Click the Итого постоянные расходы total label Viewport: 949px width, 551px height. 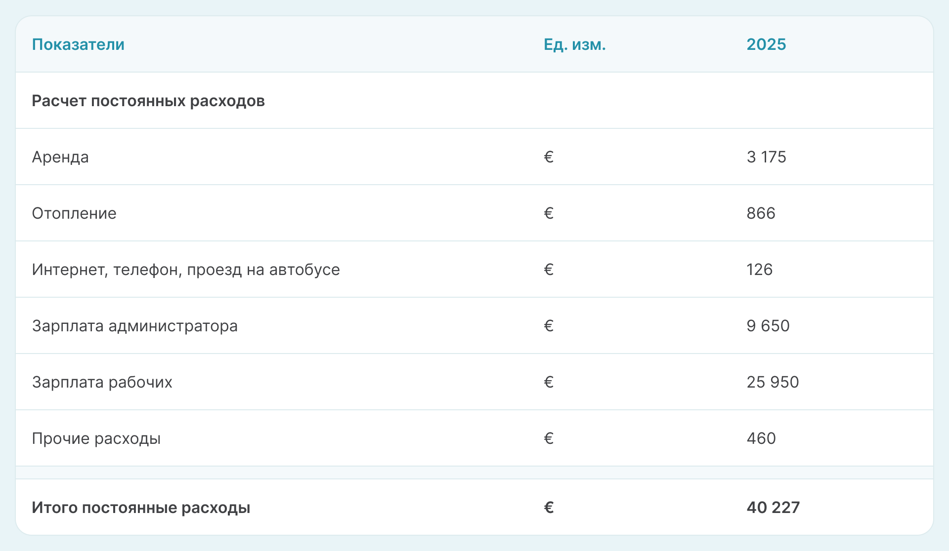coord(141,508)
